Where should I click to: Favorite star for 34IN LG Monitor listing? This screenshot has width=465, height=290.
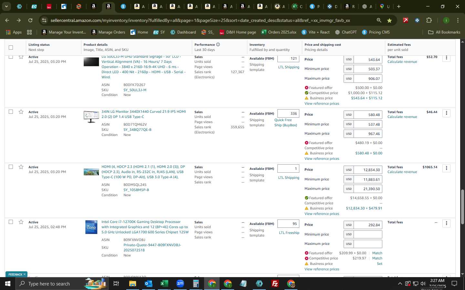click(x=21, y=112)
